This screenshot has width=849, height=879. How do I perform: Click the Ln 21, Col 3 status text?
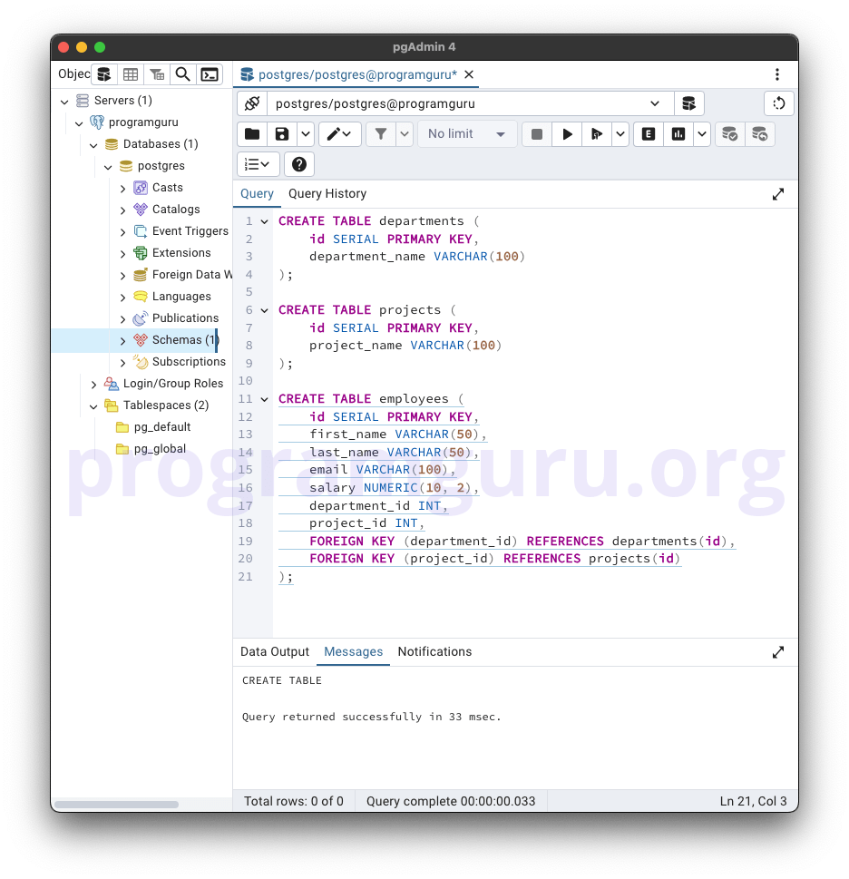click(753, 802)
